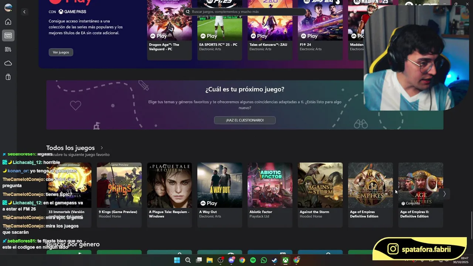Open File Explorer from taskbar
Image resolution: width=473 pixels, height=266 pixels.
click(x=210, y=260)
